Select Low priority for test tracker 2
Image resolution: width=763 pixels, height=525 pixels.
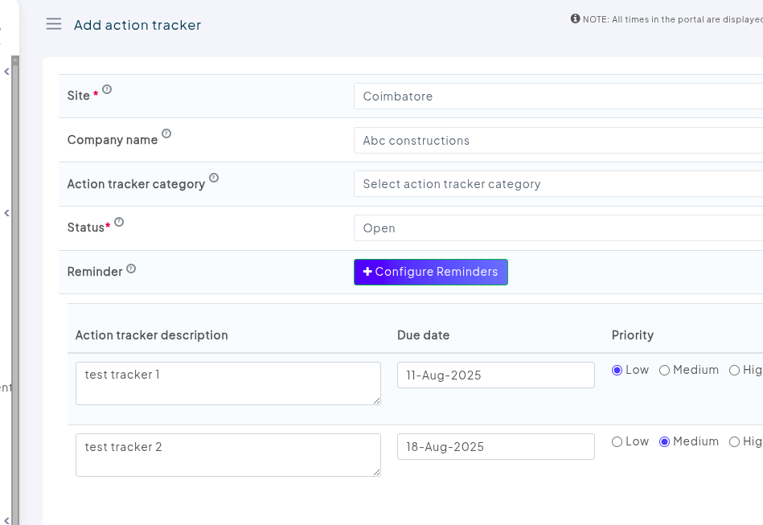coord(617,442)
